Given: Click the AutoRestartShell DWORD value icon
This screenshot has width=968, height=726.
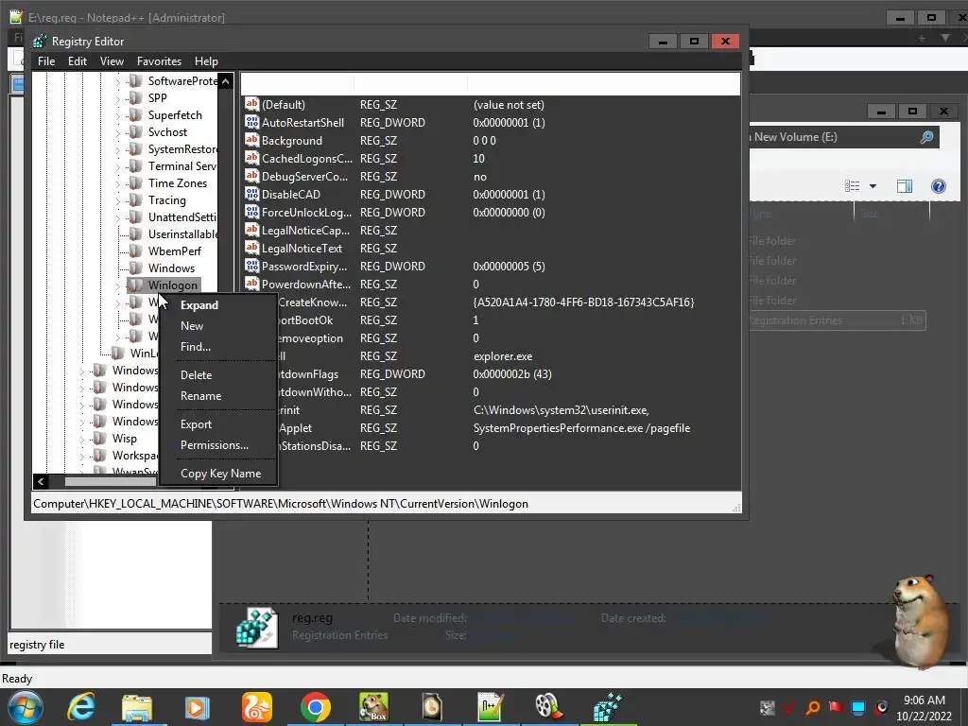Looking at the screenshot, I should [251, 122].
